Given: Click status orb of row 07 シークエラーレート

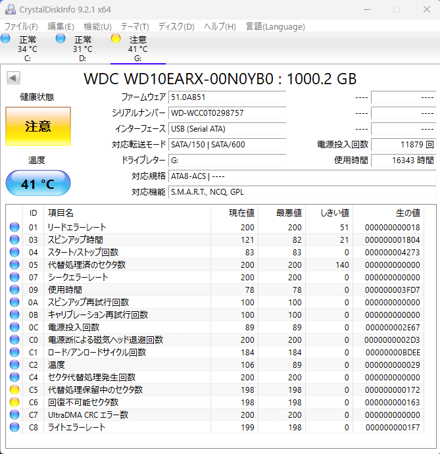Looking at the screenshot, I should pyautogui.click(x=14, y=278).
